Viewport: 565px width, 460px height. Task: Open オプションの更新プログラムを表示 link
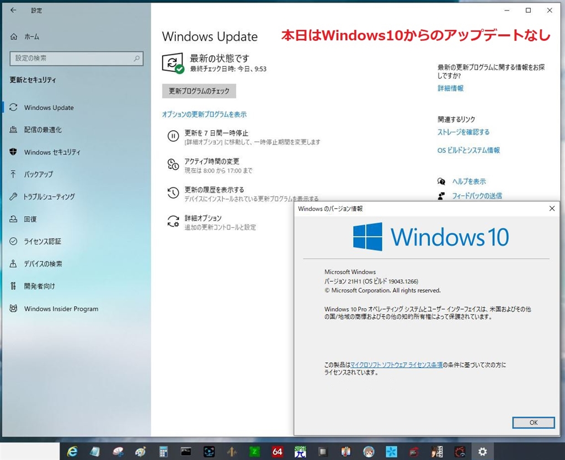204,114
